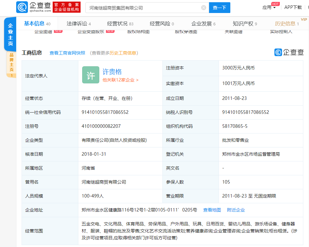Select former name 河南继超商贸有限公司
Viewport: 309px width, 247px height.
(104, 182)
